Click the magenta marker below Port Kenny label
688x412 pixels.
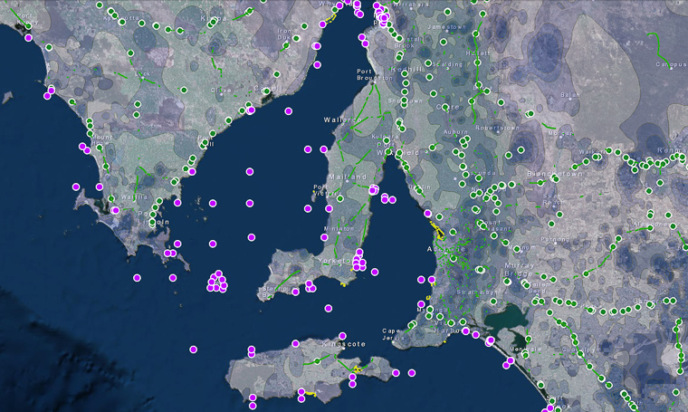(29, 38)
